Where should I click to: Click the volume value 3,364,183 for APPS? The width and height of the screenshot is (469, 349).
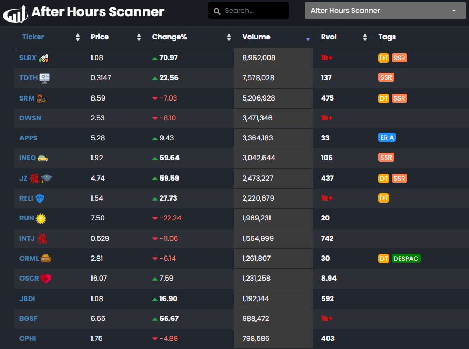coord(258,138)
